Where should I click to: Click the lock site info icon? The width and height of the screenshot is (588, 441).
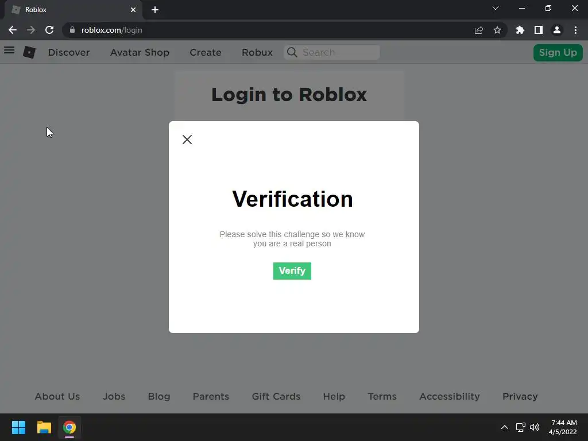click(72, 30)
